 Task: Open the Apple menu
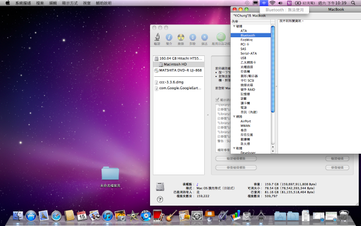pos(7,3)
